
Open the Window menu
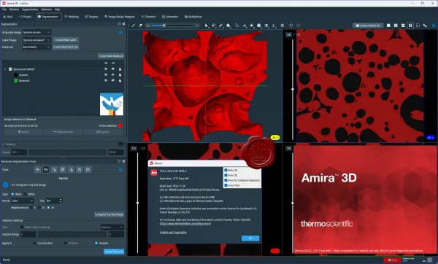(x=14, y=9)
